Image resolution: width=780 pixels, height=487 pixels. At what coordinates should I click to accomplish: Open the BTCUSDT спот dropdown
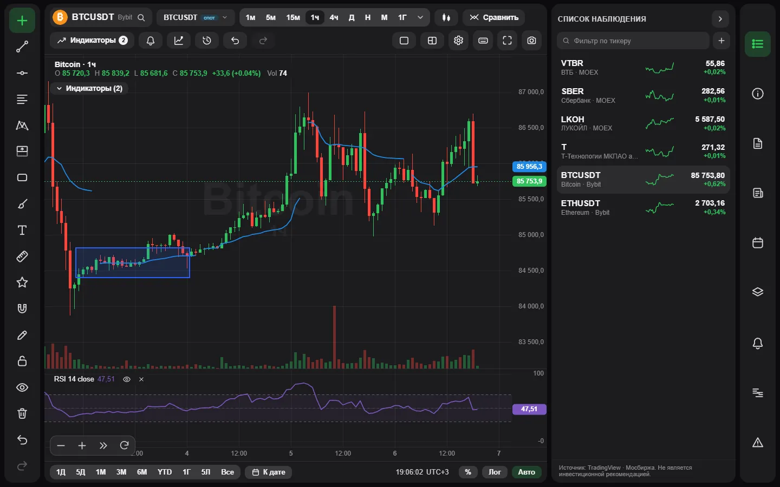coord(196,17)
